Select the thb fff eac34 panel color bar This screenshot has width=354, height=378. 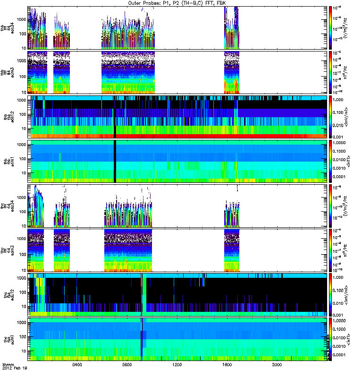(330, 28)
